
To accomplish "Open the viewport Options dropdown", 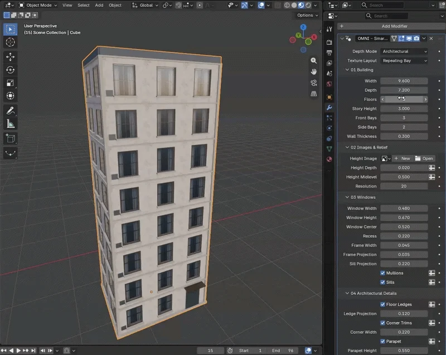I will point(308,16).
